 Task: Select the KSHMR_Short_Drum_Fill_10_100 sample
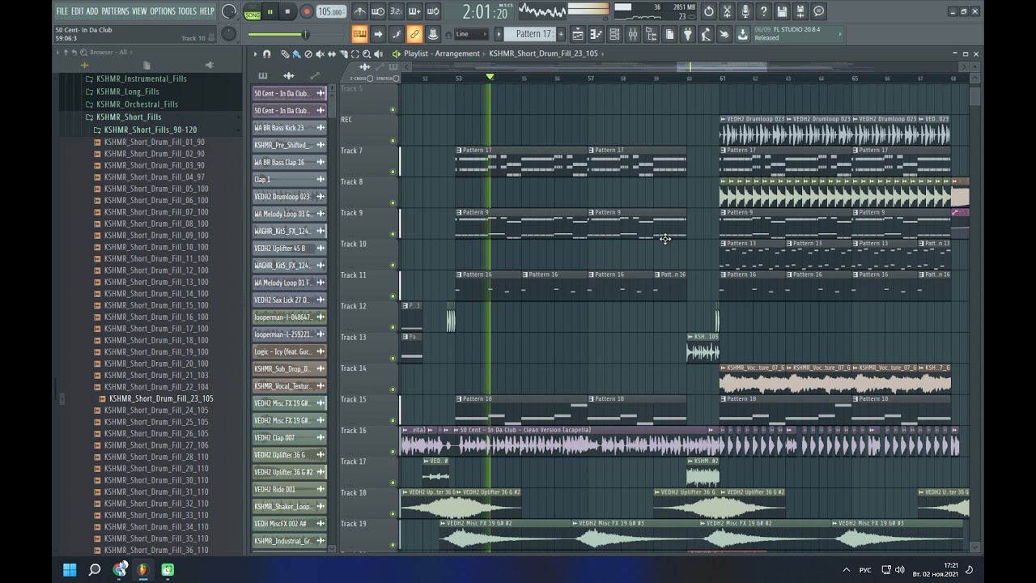tap(155, 247)
